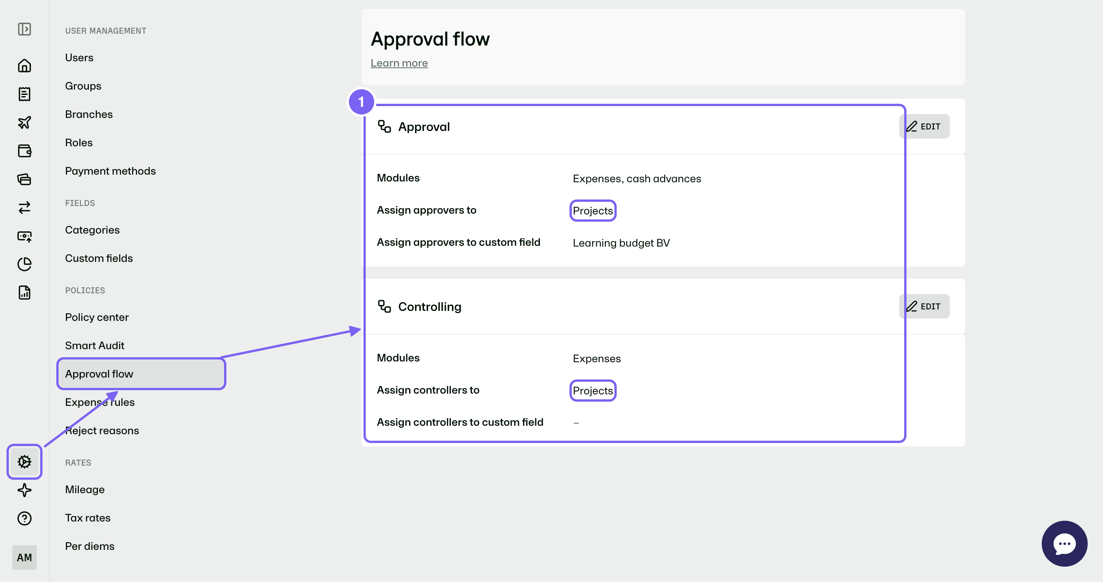Open the reports document icon
The height and width of the screenshot is (582, 1103).
point(25,293)
